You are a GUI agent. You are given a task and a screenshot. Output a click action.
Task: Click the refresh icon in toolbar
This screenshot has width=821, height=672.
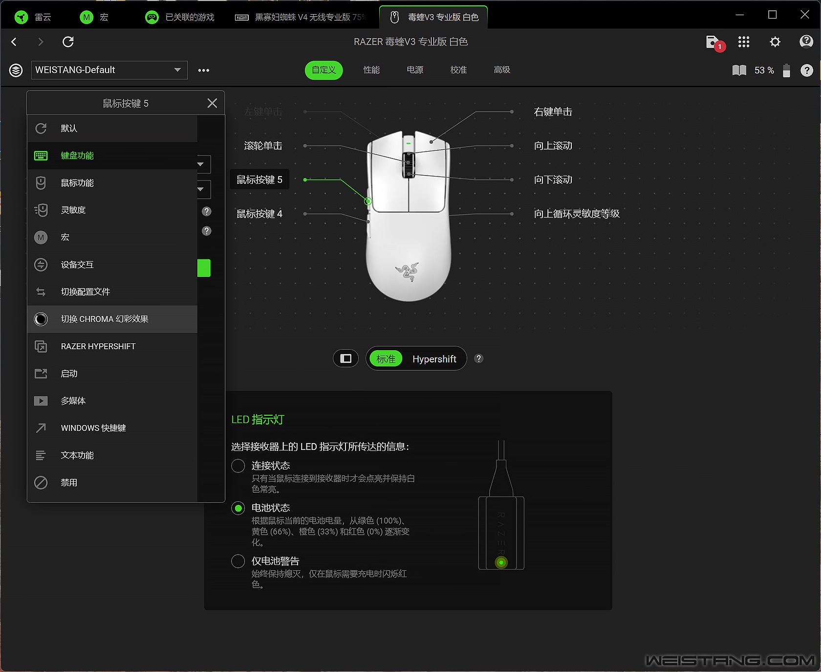pyautogui.click(x=68, y=42)
